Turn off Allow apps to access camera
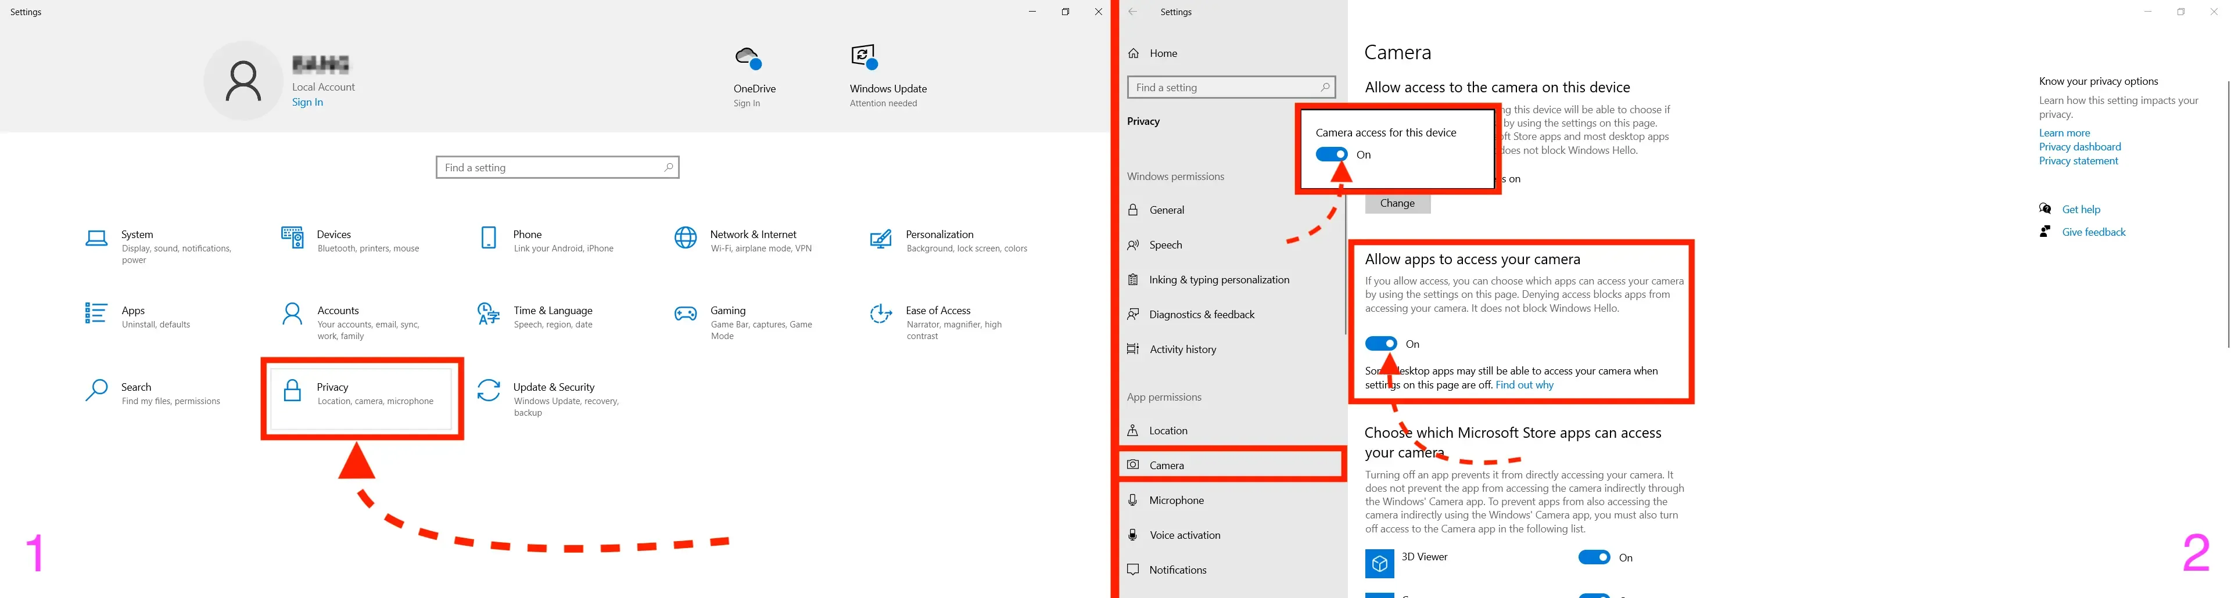 [x=1380, y=344]
